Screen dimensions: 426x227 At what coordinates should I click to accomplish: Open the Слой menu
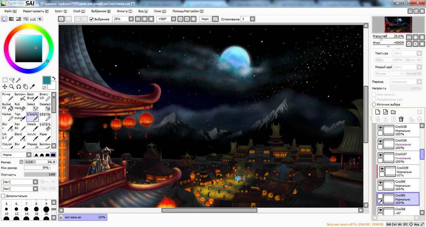click(x=79, y=11)
